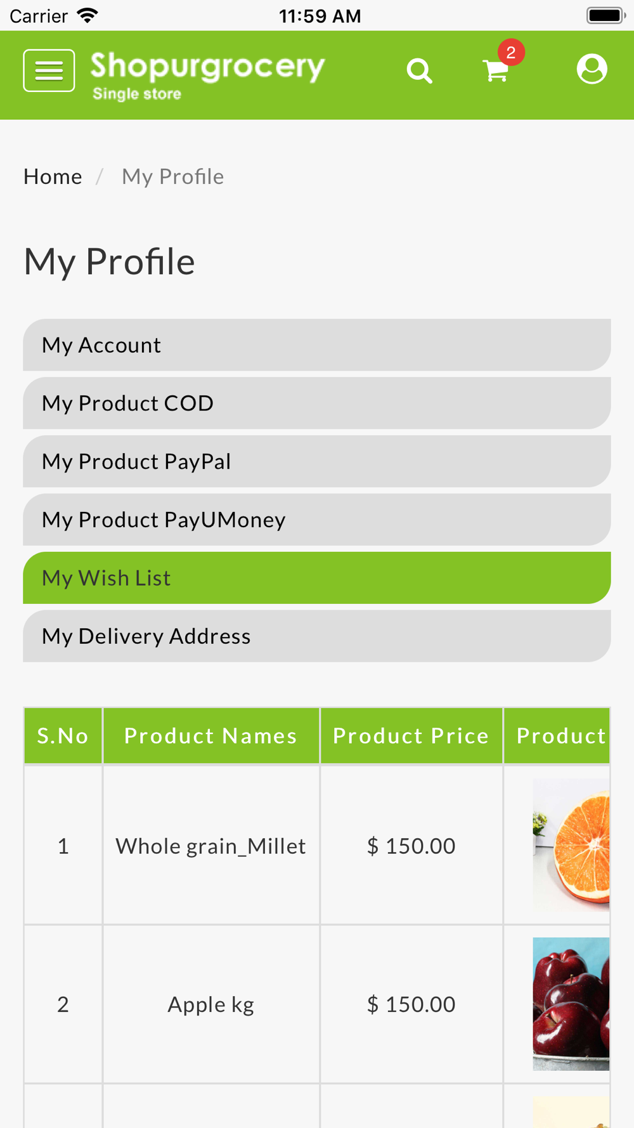Click the orange product image

(x=571, y=845)
